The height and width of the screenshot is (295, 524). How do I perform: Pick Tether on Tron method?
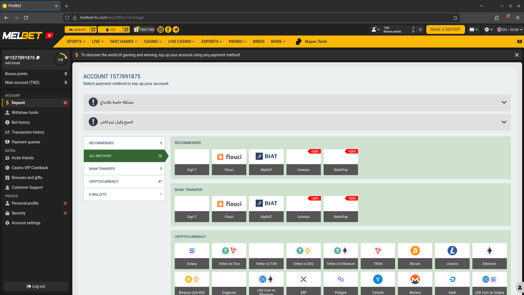(x=229, y=256)
